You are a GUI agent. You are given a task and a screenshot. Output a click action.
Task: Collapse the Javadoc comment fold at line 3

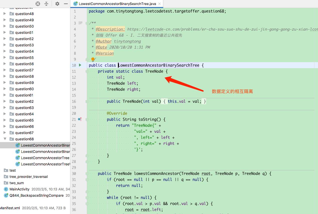pos(87,23)
